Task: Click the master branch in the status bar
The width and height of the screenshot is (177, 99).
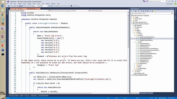Action: pyautogui.click(x=172, y=98)
